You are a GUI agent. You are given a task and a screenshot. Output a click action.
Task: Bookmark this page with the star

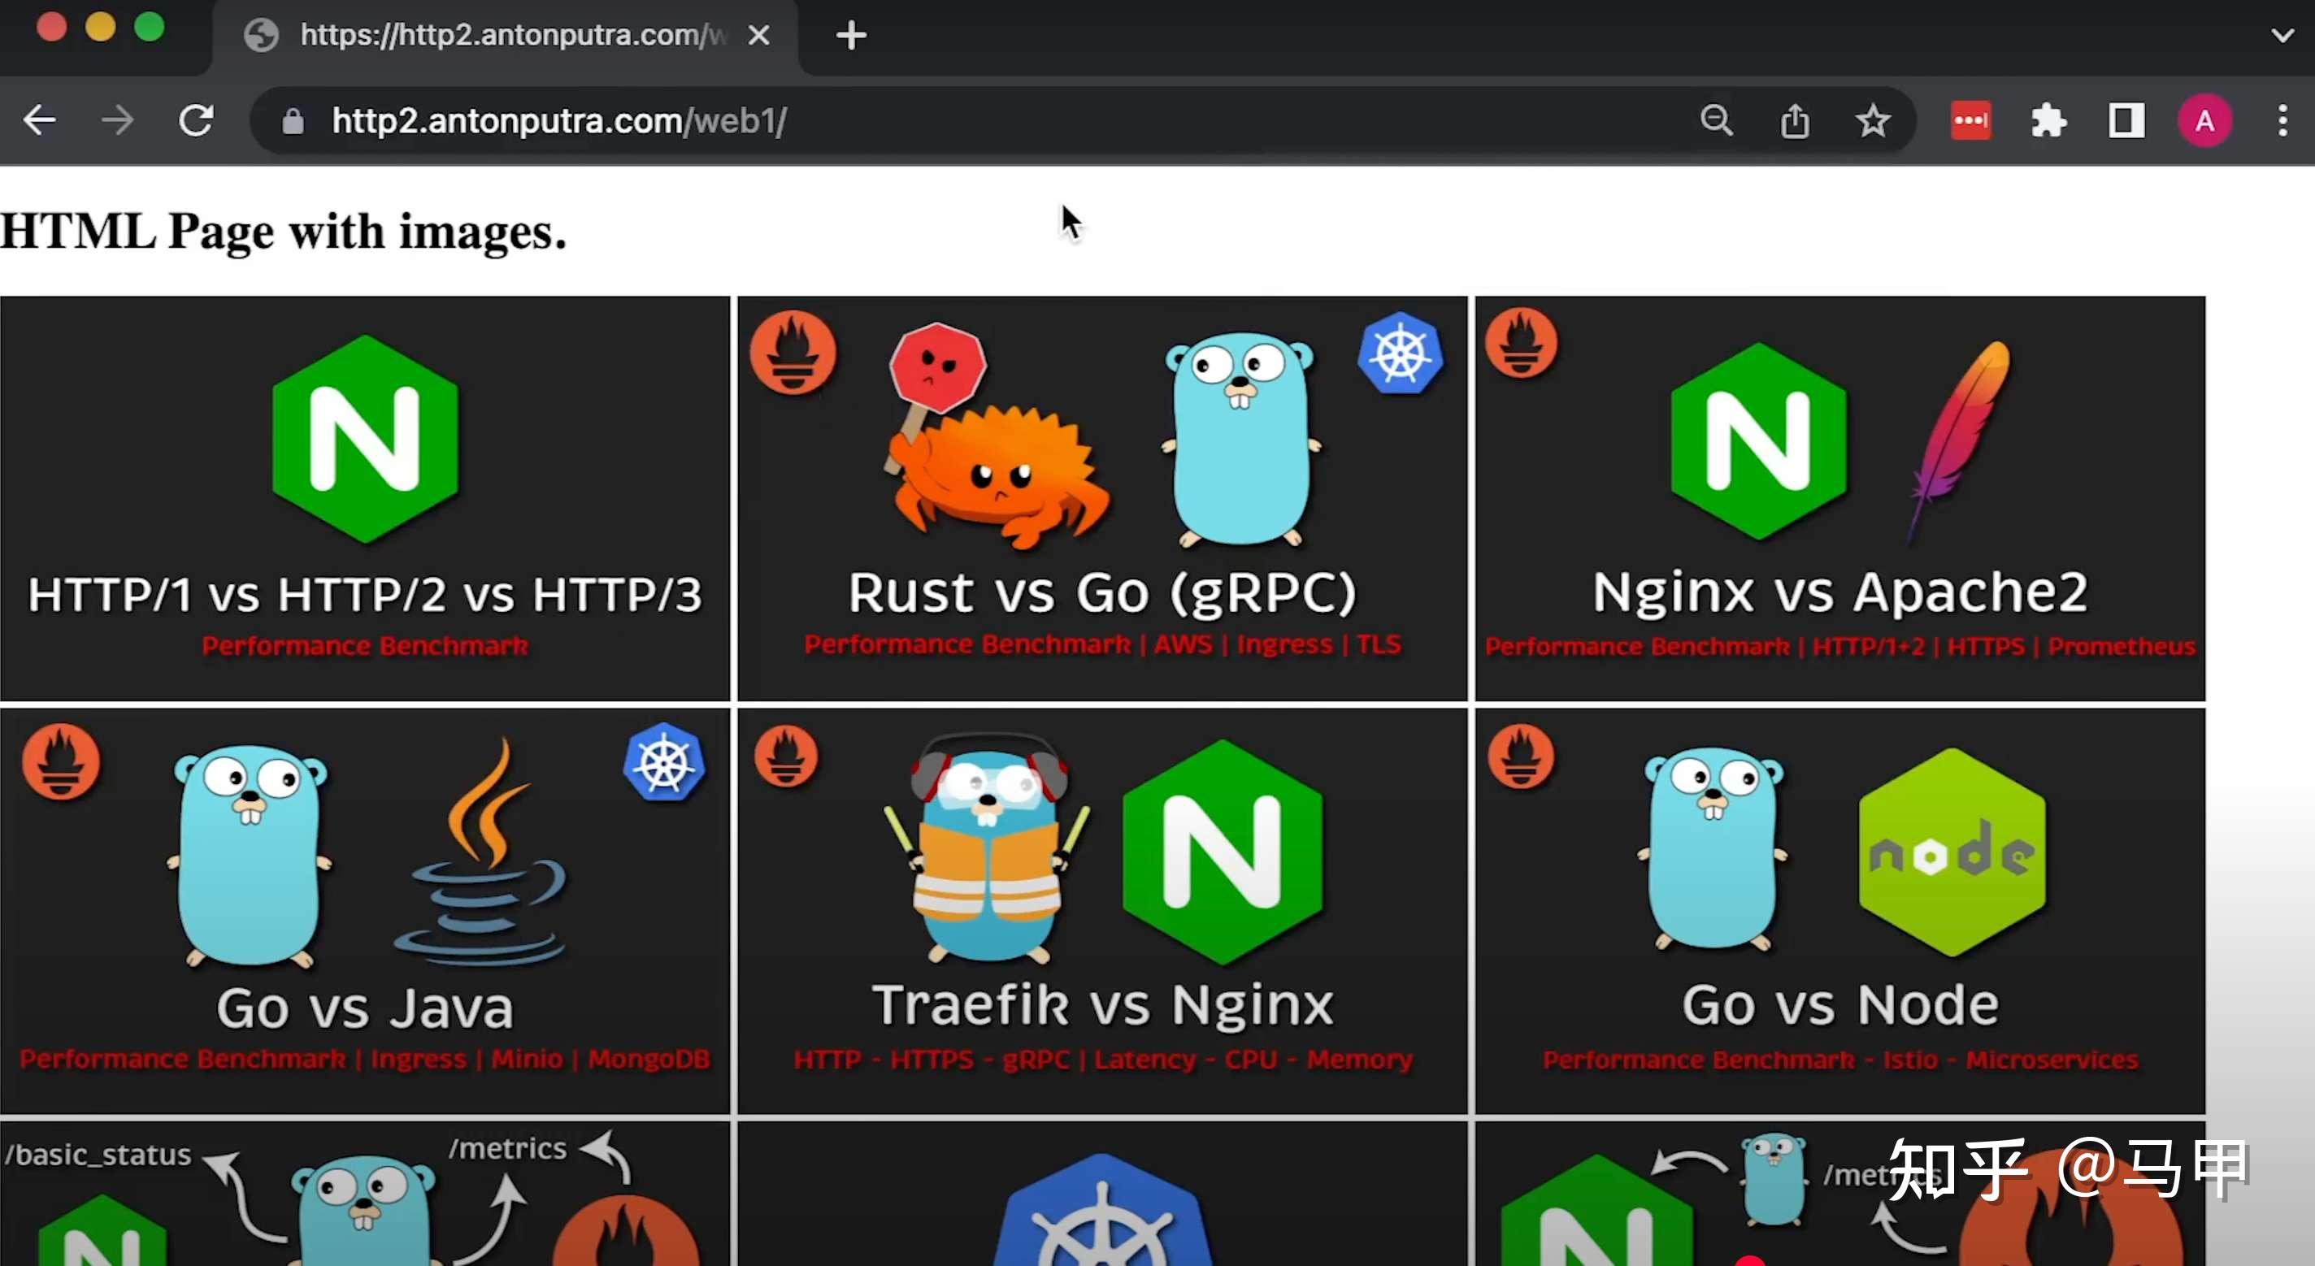tap(1873, 120)
